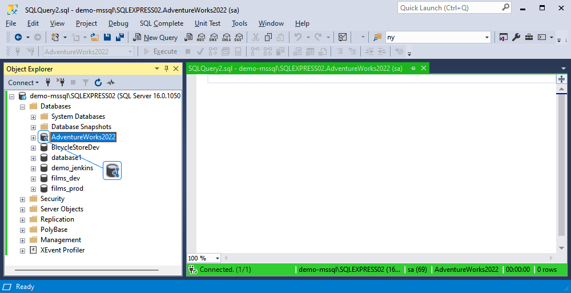Expand the AdventureWorks2022 database node

[x=33, y=138]
